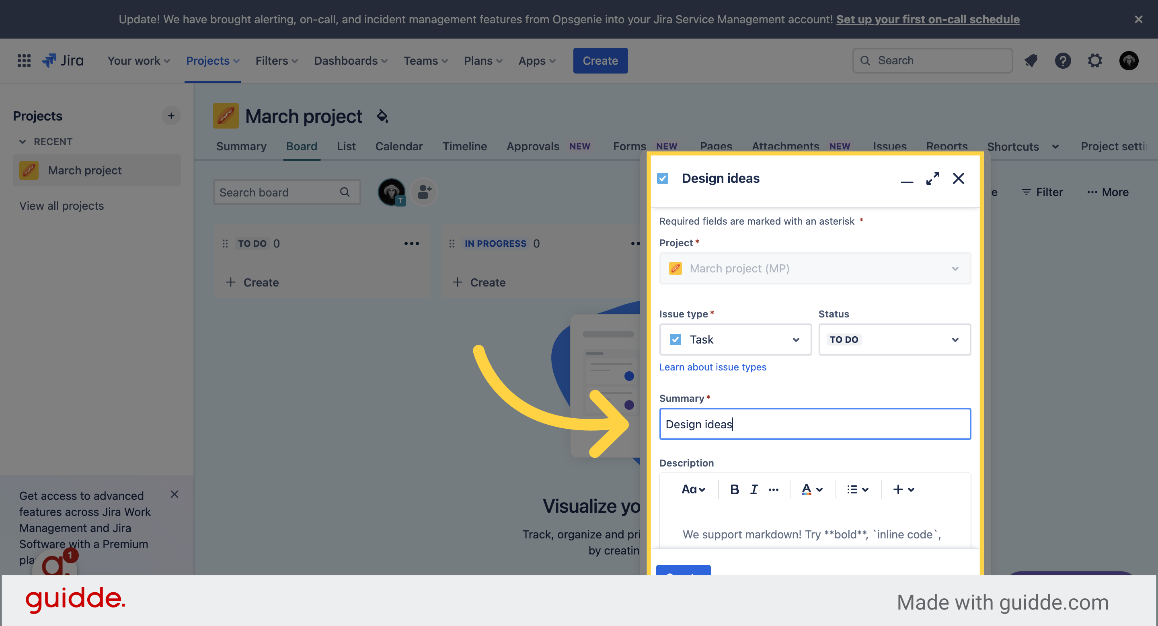Expand the dialog to full screen
Screen dimensions: 1158x626
(932, 178)
